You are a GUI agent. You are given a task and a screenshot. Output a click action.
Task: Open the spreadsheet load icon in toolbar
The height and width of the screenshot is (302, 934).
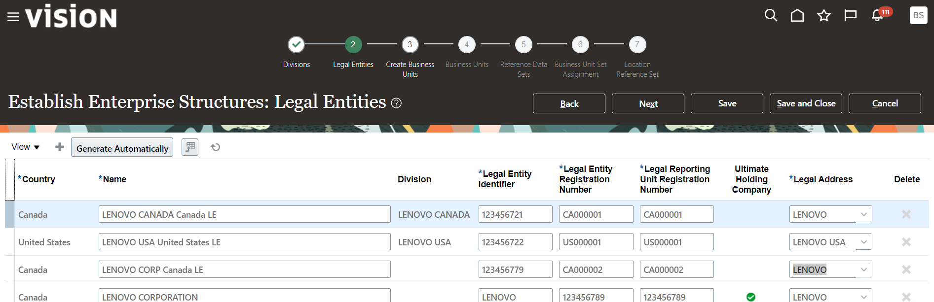coord(190,147)
